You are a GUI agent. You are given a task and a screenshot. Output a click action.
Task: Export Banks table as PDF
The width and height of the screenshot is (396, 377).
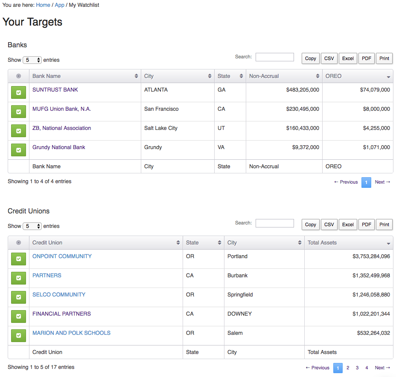pyautogui.click(x=367, y=58)
